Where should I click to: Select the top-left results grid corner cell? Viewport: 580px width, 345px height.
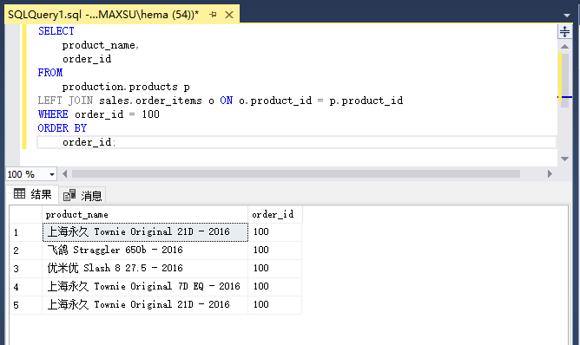(x=26, y=214)
